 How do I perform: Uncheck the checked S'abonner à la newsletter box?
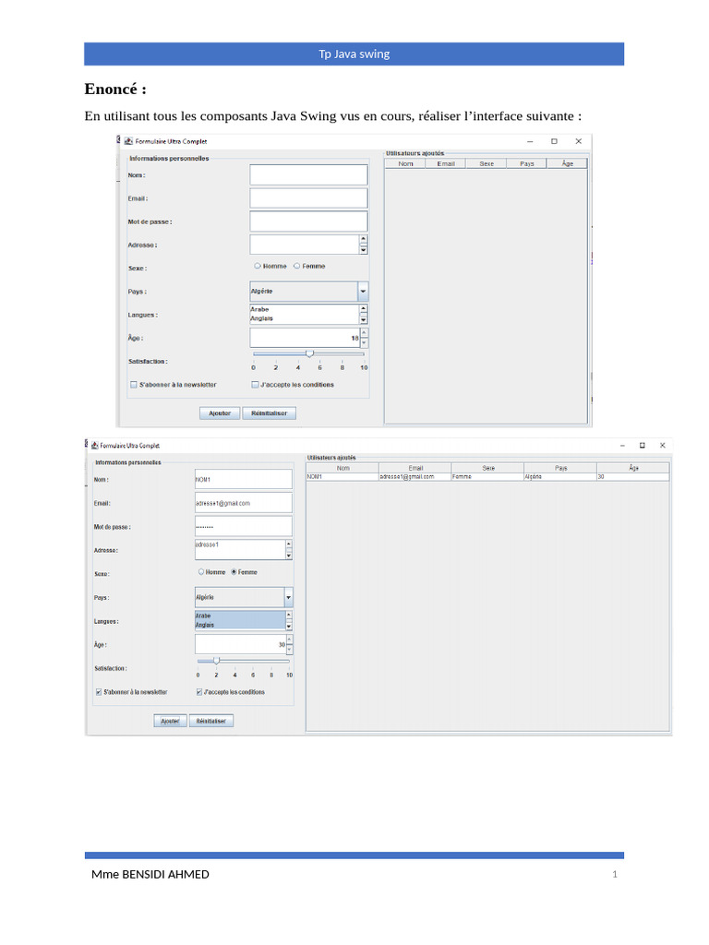(99, 692)
